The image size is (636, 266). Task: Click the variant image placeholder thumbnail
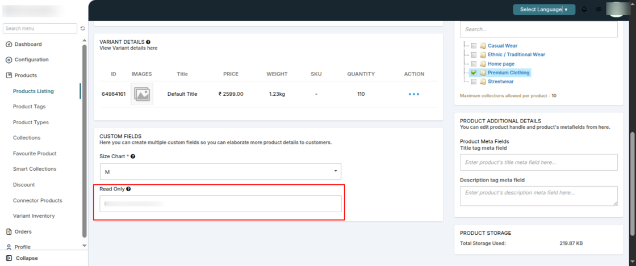coord(142,94)
